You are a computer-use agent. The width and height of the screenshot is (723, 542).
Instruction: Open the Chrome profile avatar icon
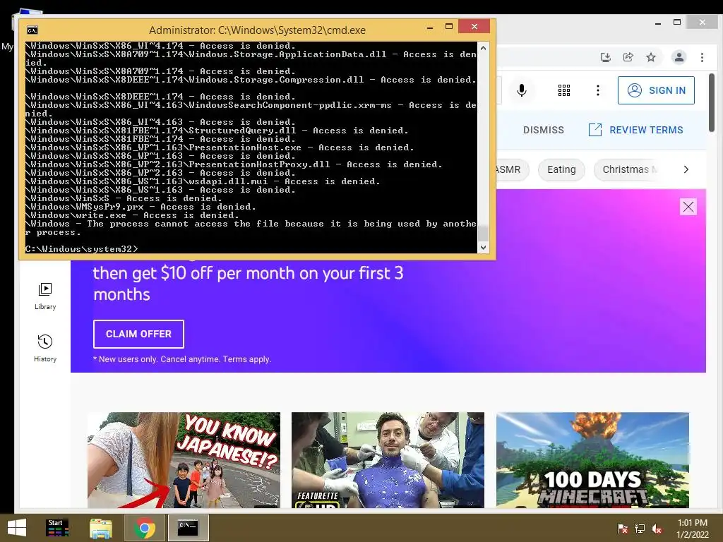(x=679, y=57)
